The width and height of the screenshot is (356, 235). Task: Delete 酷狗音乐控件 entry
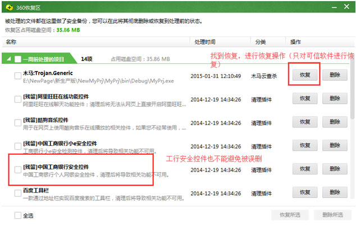335,122
